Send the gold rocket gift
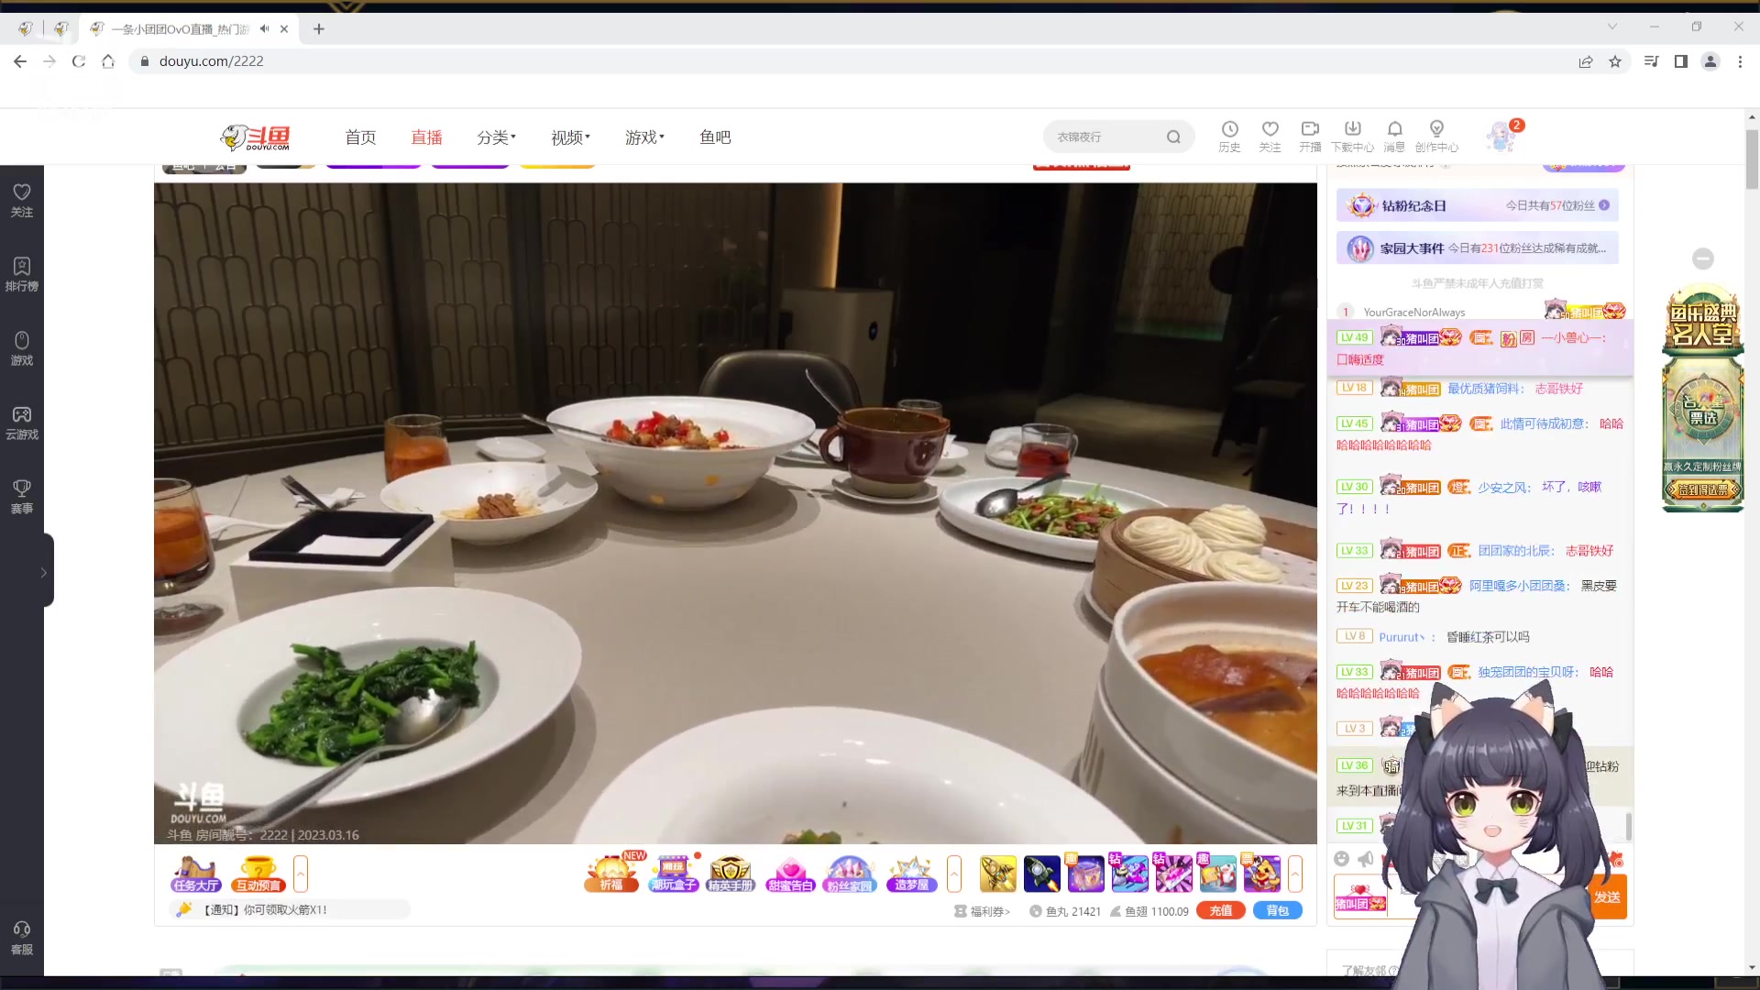The height and width of the screenshot is (990, 1760). coord(997,874)
